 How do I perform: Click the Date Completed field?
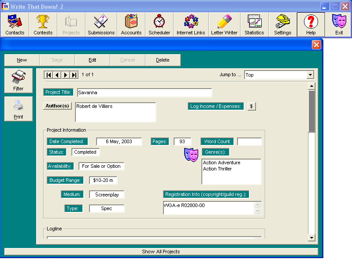click(x=119, y=142)
